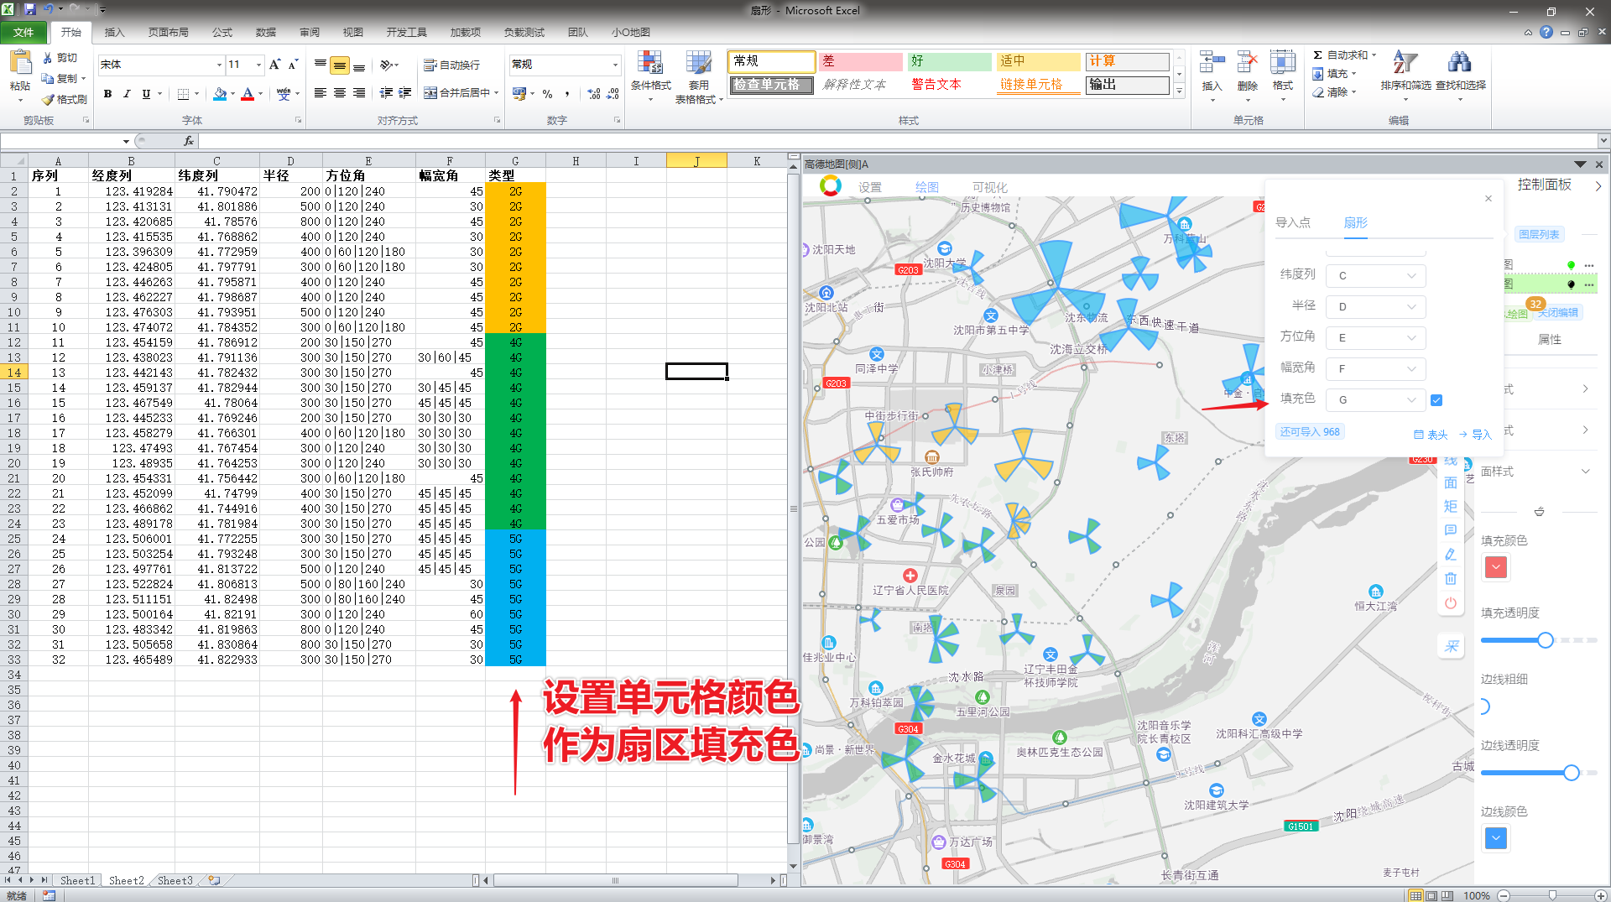The width and height of the screenshot is (1611, 902).
Task: Open the azimuth (方位角) column dropdown
Action: tap(1376, 337)
